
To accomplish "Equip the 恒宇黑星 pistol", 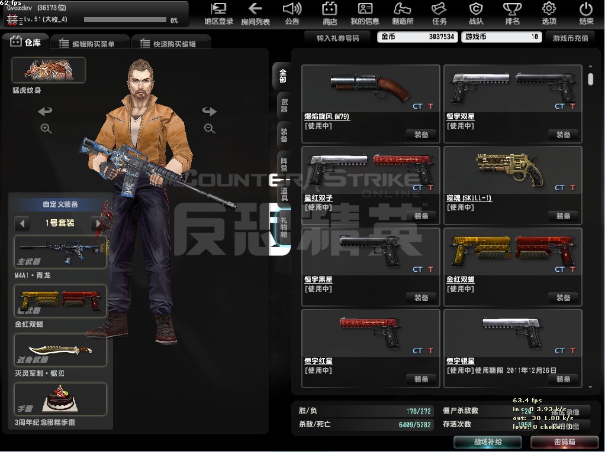I will point(421,298).
